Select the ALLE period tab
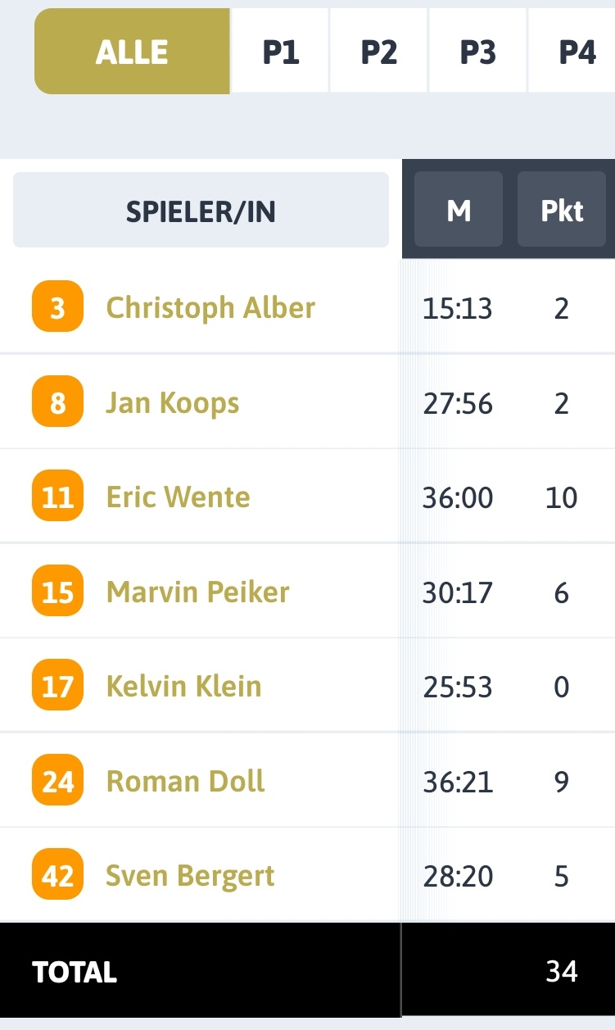Image resolution: width=615 pixels, height=1030 pixels. (x=132, y=52)
